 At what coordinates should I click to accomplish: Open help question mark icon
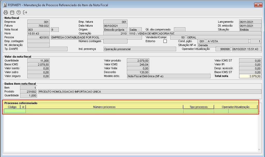point(19,12)
